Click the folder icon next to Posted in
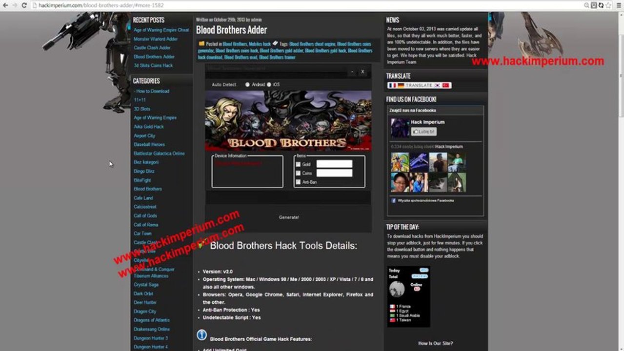The height and width of the screenshot is (351, 624). coord(201,44)
